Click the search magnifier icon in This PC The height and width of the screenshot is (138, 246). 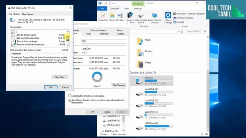204,31
